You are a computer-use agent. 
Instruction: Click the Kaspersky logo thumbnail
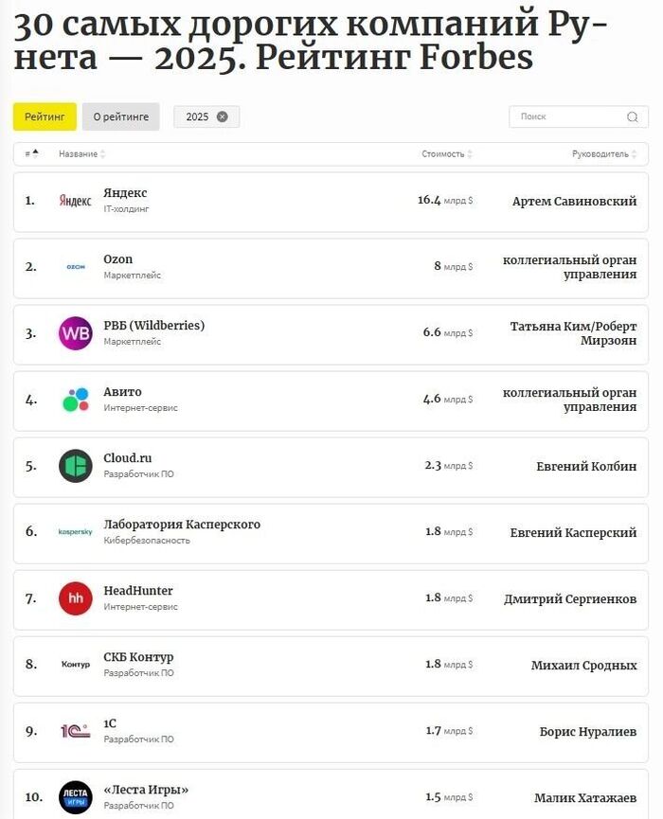pos(76,532)
